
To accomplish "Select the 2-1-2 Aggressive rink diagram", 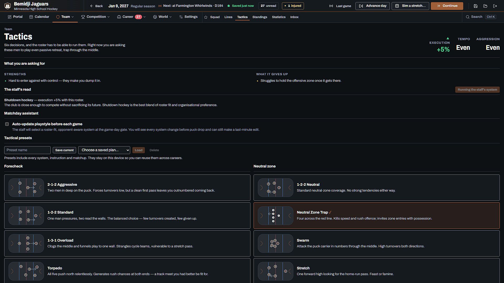I will click(26, 188).
